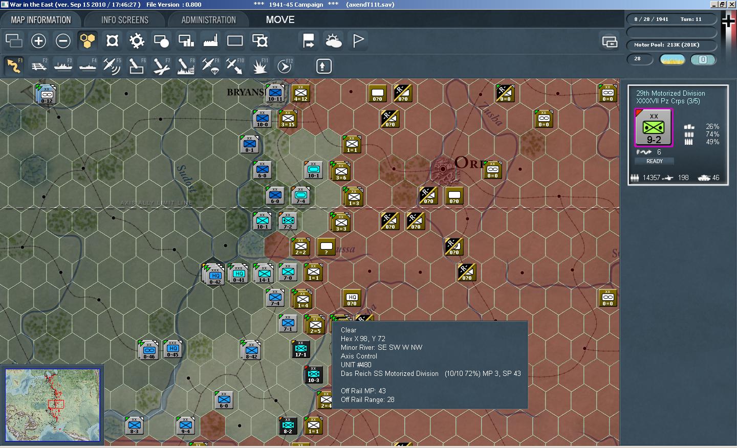
Task: Select the F9 air transport mode
Action: coord(210,66)
